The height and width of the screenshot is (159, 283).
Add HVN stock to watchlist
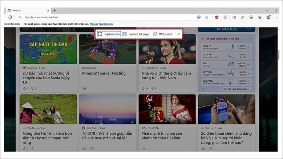point(249,47)
